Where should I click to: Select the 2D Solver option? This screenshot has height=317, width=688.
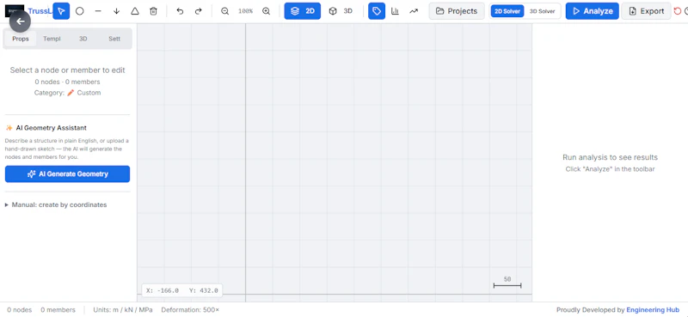click(x=507, y=11)
